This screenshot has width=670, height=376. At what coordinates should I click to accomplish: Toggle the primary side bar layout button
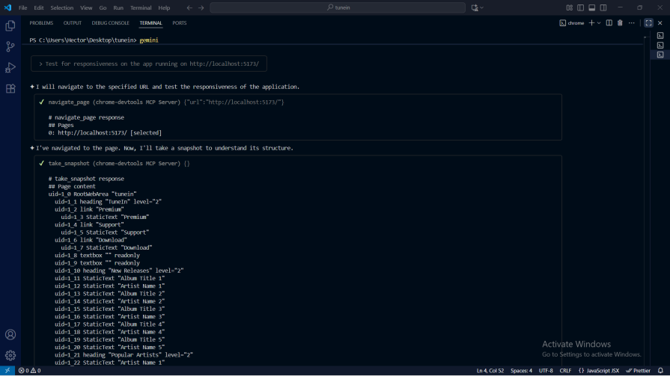pyautogui.click(x=580, y=7)
